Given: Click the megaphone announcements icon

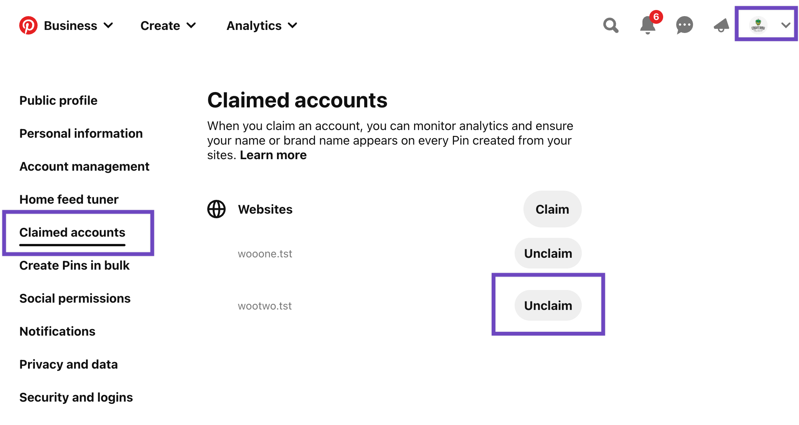Looking at the screenshot, I should point(721,25).
